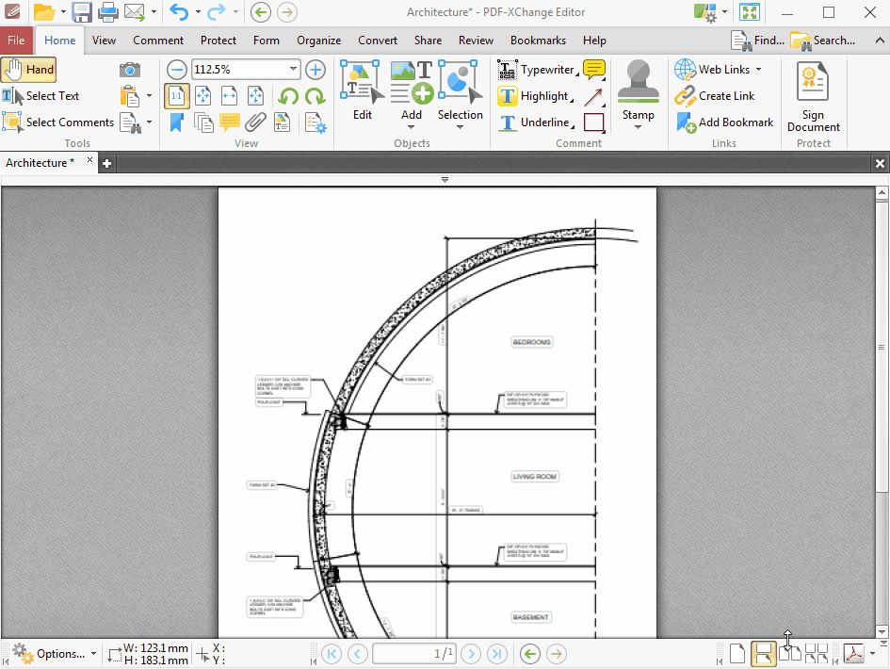Expand the Web Links dropdown arrow

[x=758, y=70]
